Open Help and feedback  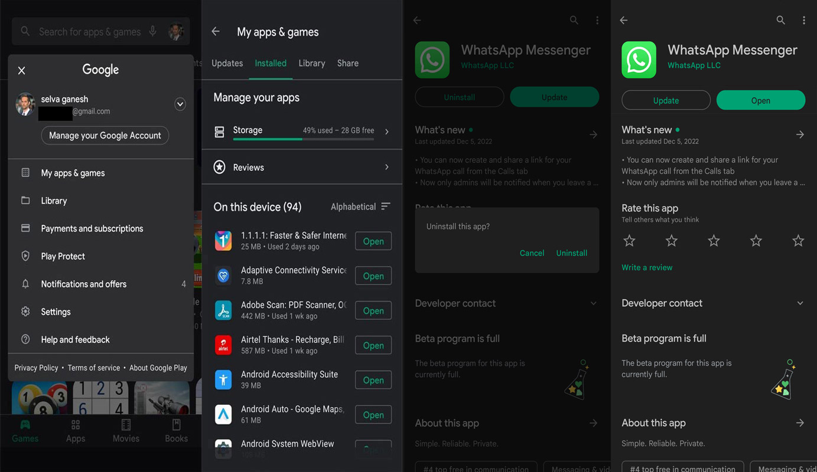tap(100, 339)
